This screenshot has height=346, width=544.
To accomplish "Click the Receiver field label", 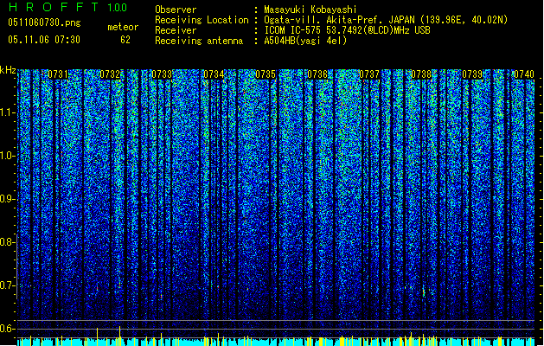I will tap(176, 30).
